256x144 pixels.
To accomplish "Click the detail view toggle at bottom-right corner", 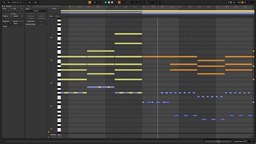I will (x=254, y=141).
